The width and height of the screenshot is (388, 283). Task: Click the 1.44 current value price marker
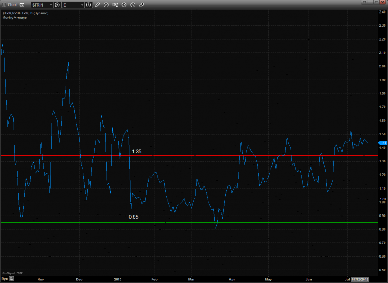(382, 142)
